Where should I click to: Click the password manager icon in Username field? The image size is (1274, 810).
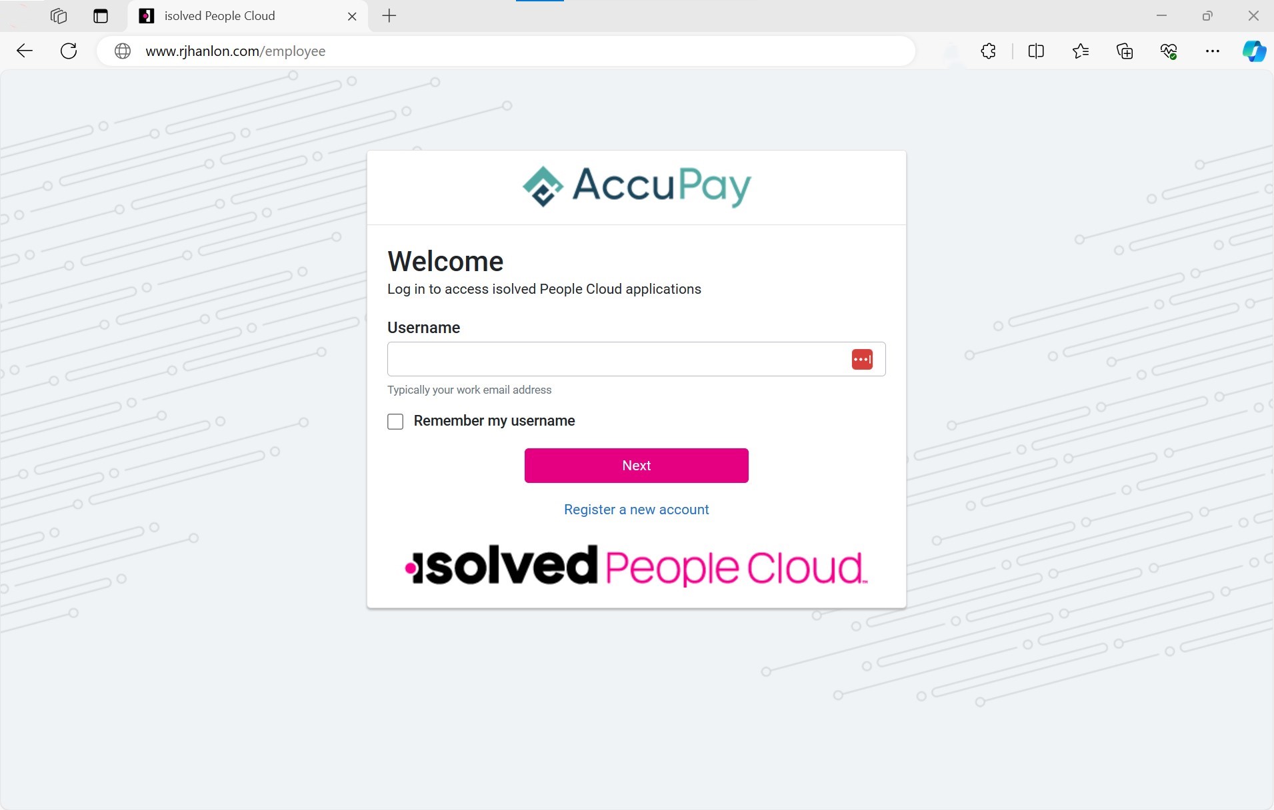click(x=862, y=359)
